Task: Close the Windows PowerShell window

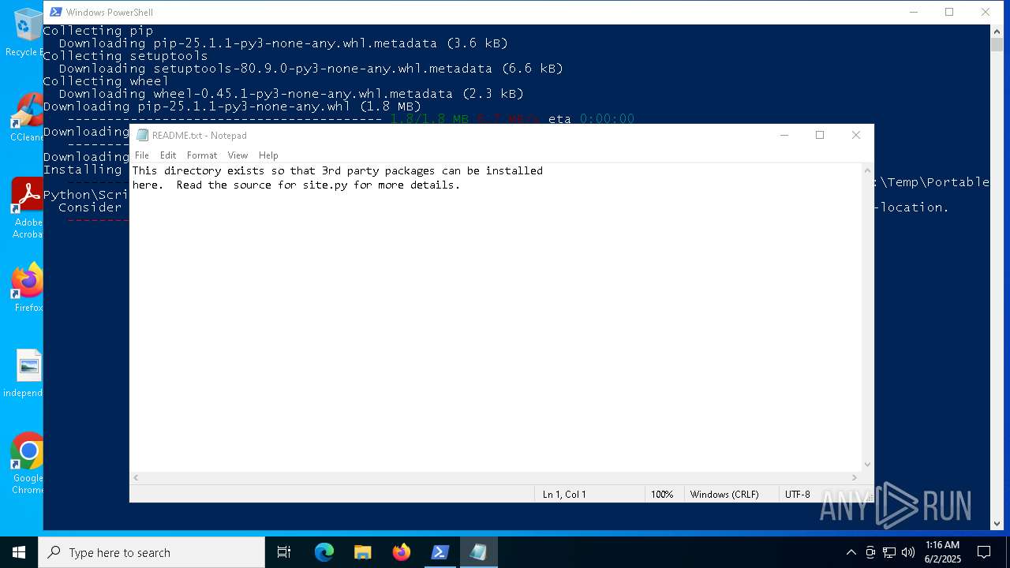Action: (x=986, y=12)
